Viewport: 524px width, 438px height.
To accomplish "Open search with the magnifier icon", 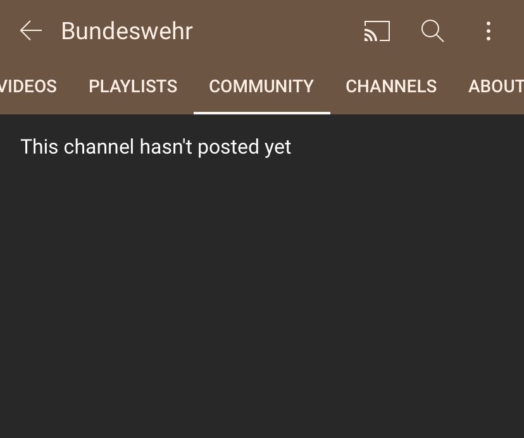I will click(x=432, y=31).
